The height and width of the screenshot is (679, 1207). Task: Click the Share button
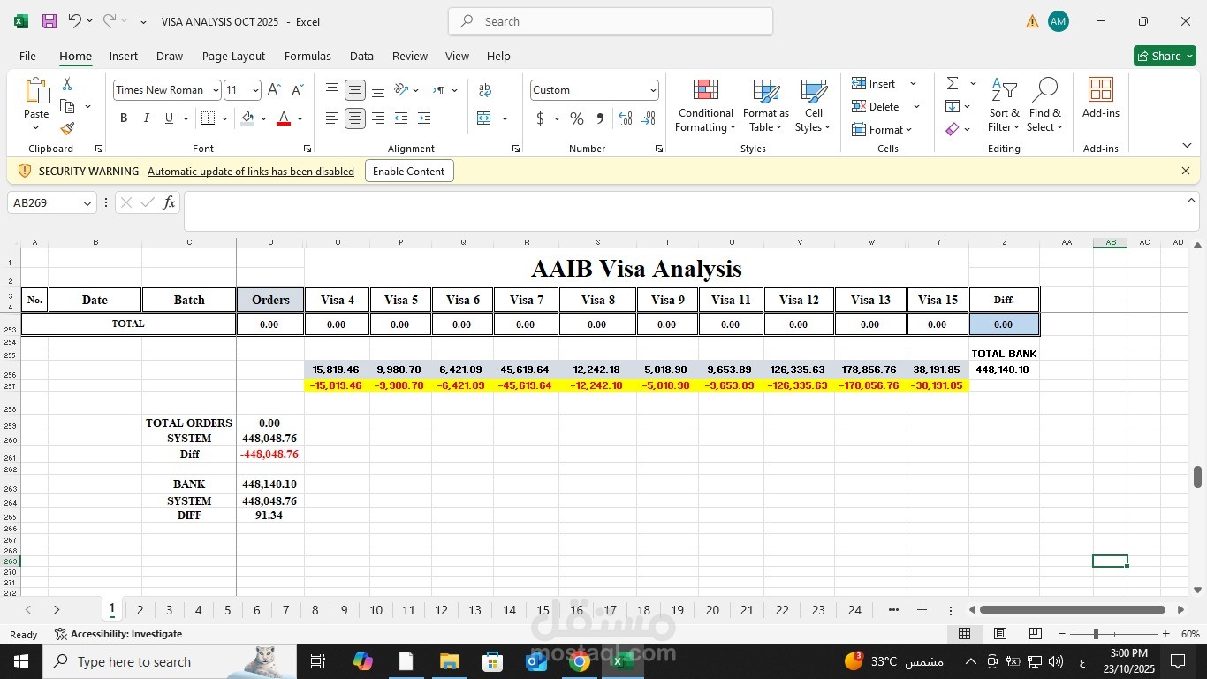(1165, 56)
